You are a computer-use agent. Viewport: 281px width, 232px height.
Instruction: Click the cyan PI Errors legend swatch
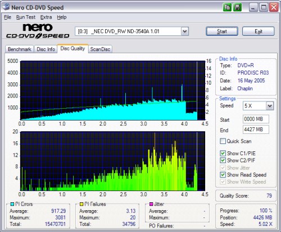(12, 204)
